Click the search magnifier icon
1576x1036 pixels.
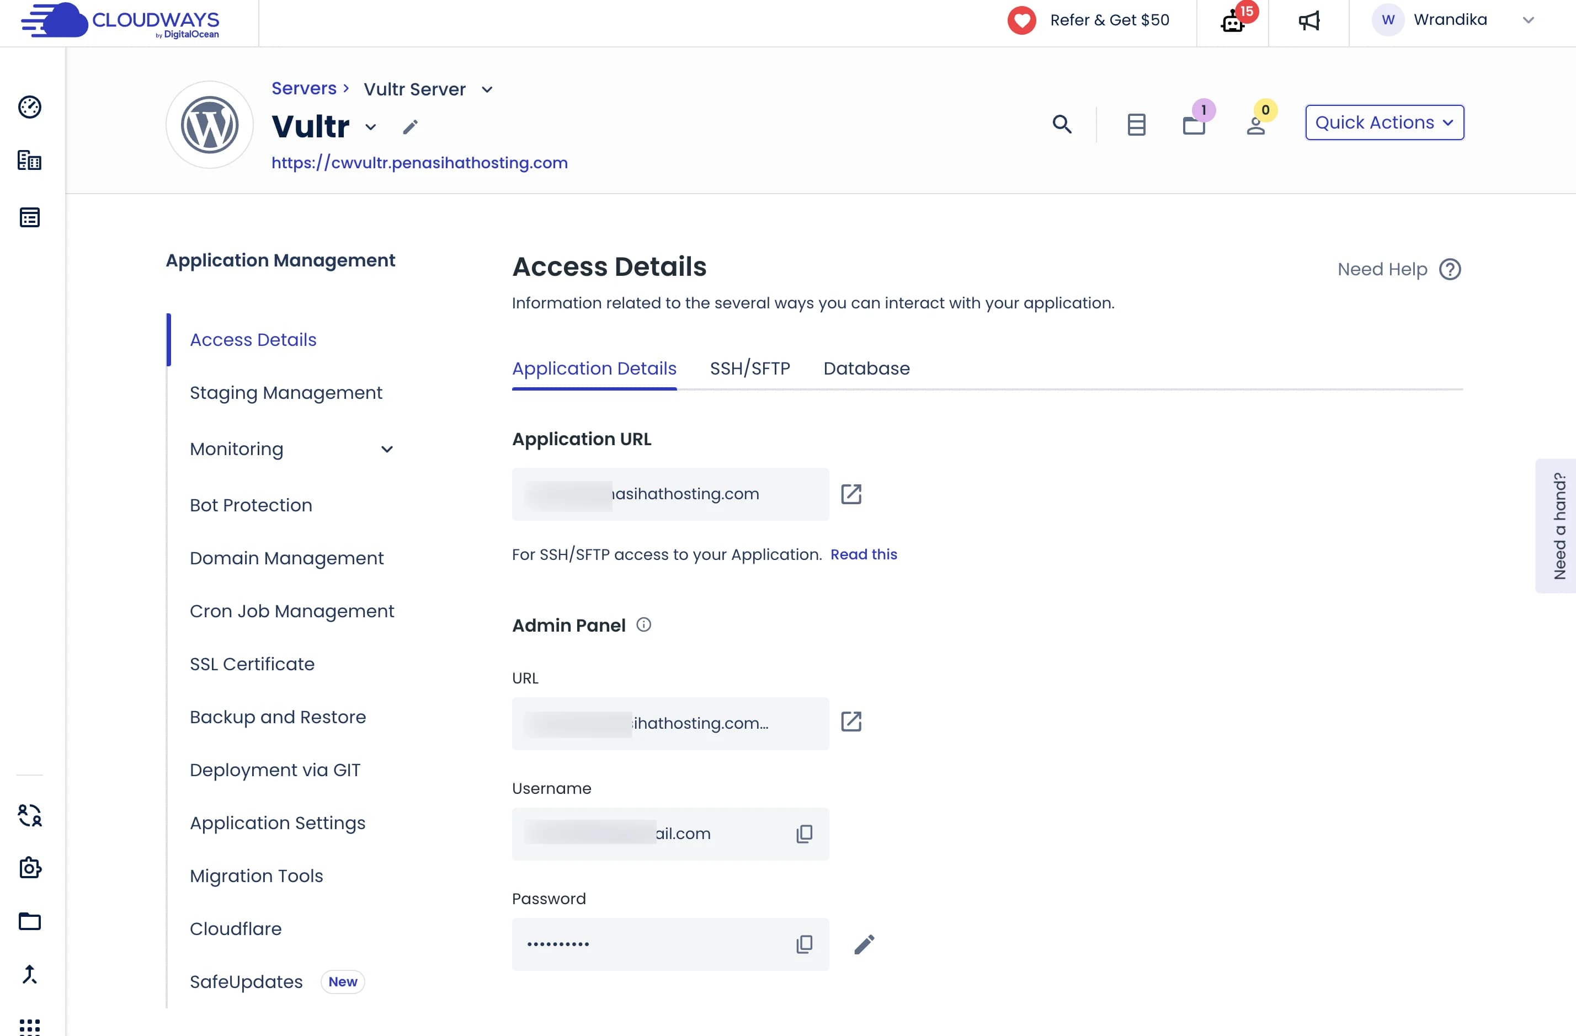[1062, 124]
